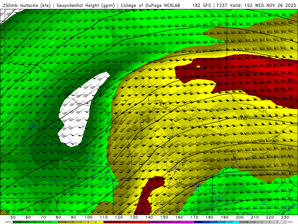The height and width of the screenshot is (224, 298).
Task: Click the dark red swatch just after 110
Action: (107, 222)
